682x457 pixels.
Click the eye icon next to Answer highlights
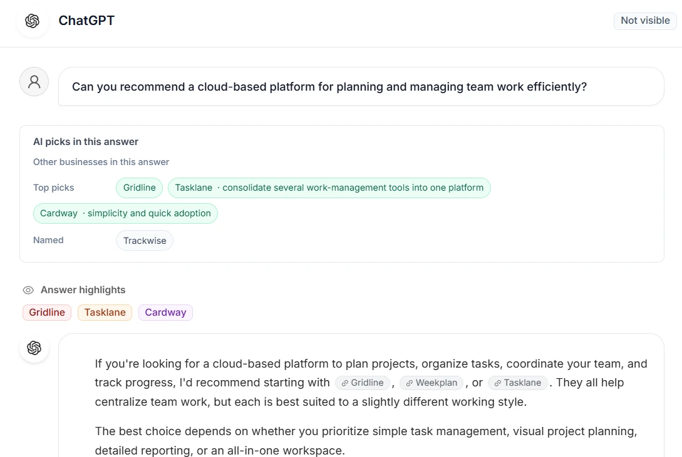[28, 290]
